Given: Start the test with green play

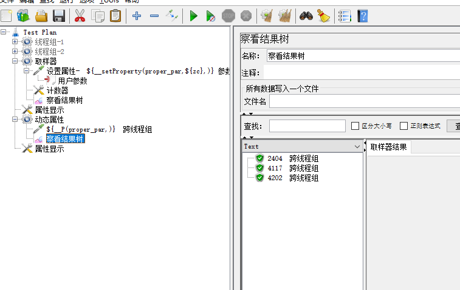Looking at the screenshot, I should (x=193, y=16).
